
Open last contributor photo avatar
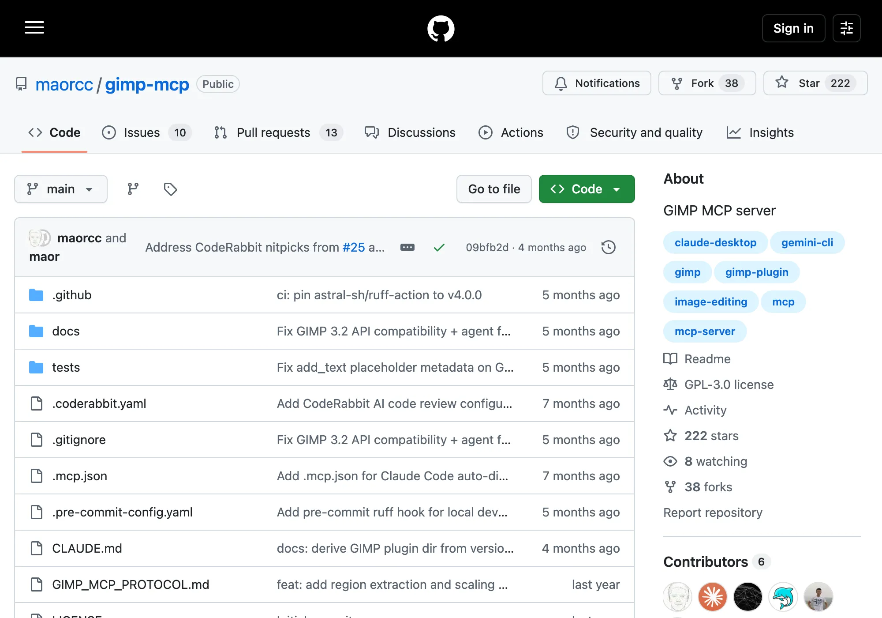[x=818, y=597]
